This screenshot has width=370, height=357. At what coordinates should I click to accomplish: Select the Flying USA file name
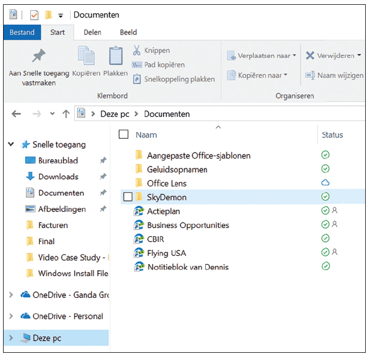(167, 253)
